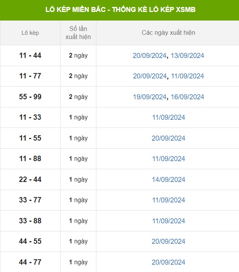
Task: Open 11/09/2024 link in 33 - 88 row
Action: (168, 221)
